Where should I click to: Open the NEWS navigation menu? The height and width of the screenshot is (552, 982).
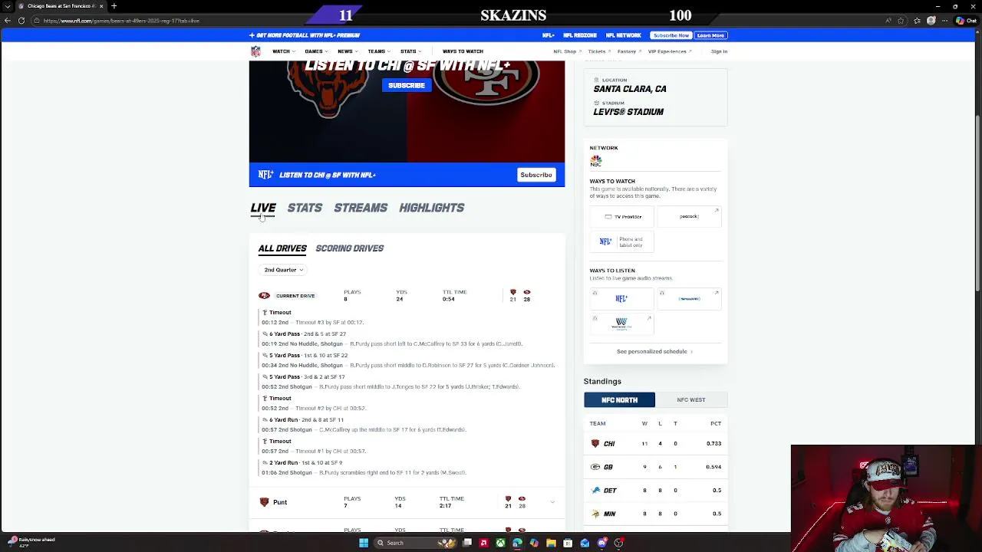[347, 51]
